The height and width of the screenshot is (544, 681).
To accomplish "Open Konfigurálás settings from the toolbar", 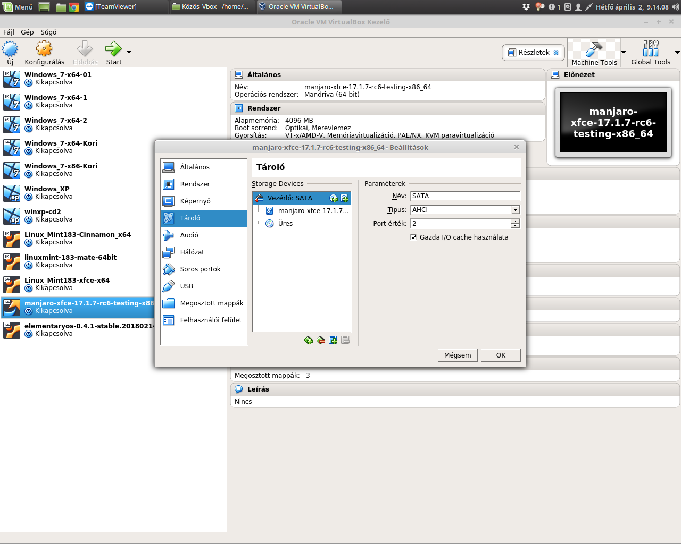I will coord(45,53).
